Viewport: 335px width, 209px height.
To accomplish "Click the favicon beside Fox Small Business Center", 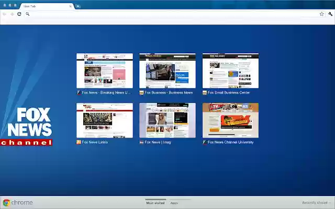I will coord(205,93).
